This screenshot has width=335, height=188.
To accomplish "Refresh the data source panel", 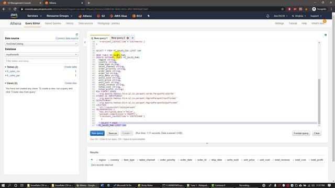I will (x=77, y=34).
